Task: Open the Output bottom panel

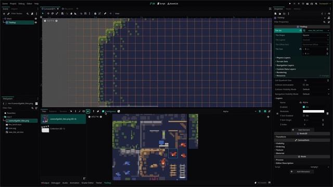Action: (x=45, y=183)
